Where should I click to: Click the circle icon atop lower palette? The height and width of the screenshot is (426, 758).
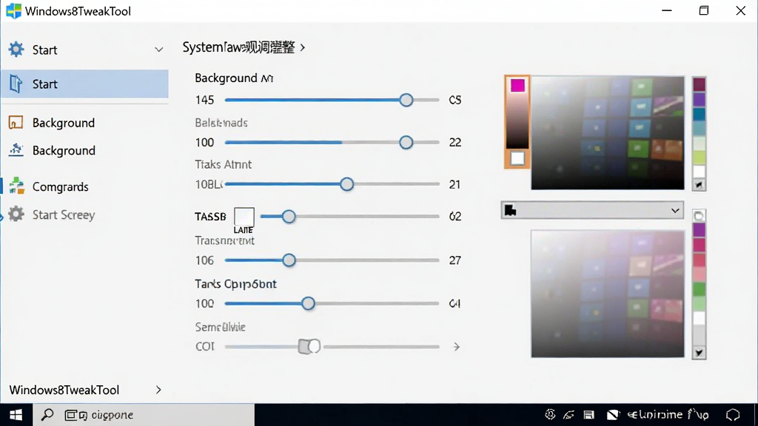(x=699, y=216)
